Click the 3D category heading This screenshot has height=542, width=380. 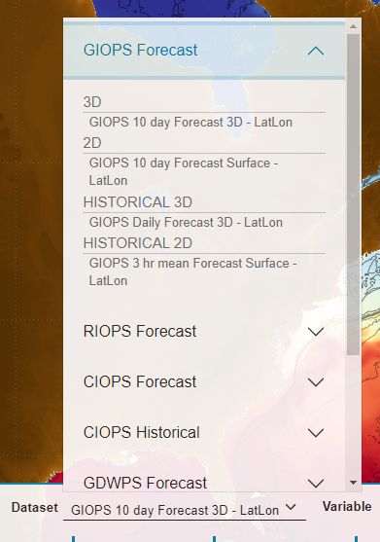92,102
